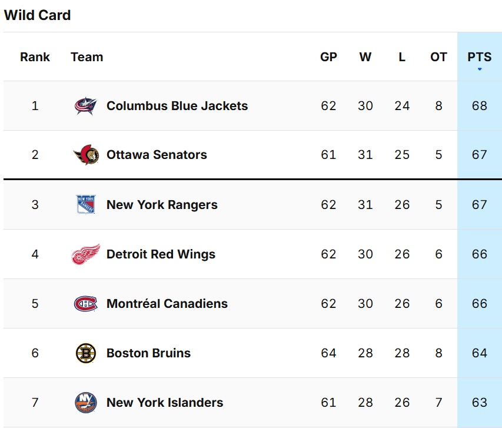The height and width of the screenshot is (428, 502).
Task: Sort standings by W column
Action: click(365, 57)
